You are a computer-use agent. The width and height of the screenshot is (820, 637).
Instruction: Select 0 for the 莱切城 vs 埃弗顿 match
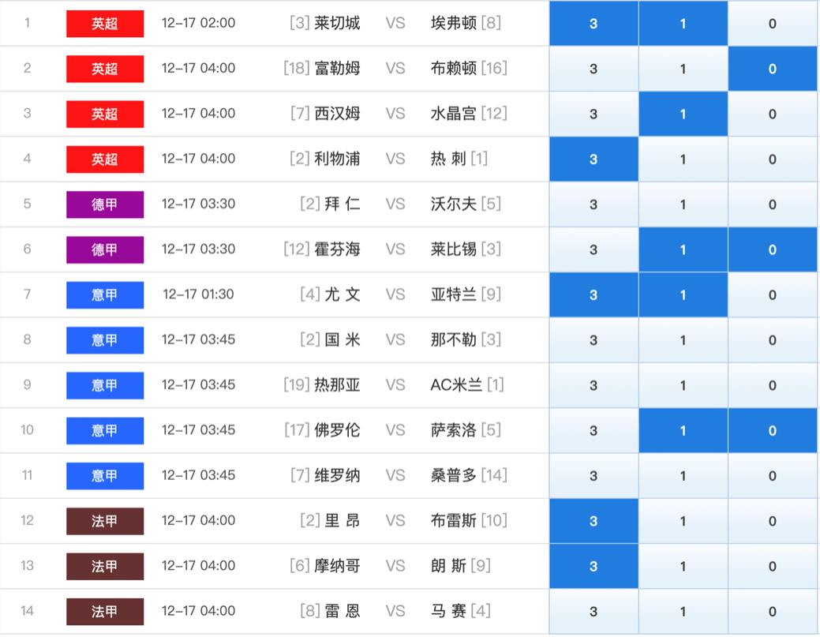773,24
